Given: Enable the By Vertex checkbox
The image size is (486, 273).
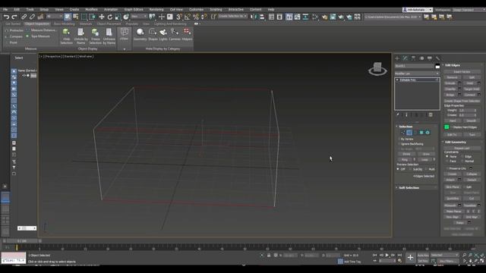Looking at the screenshot, I should coord(399,139).
